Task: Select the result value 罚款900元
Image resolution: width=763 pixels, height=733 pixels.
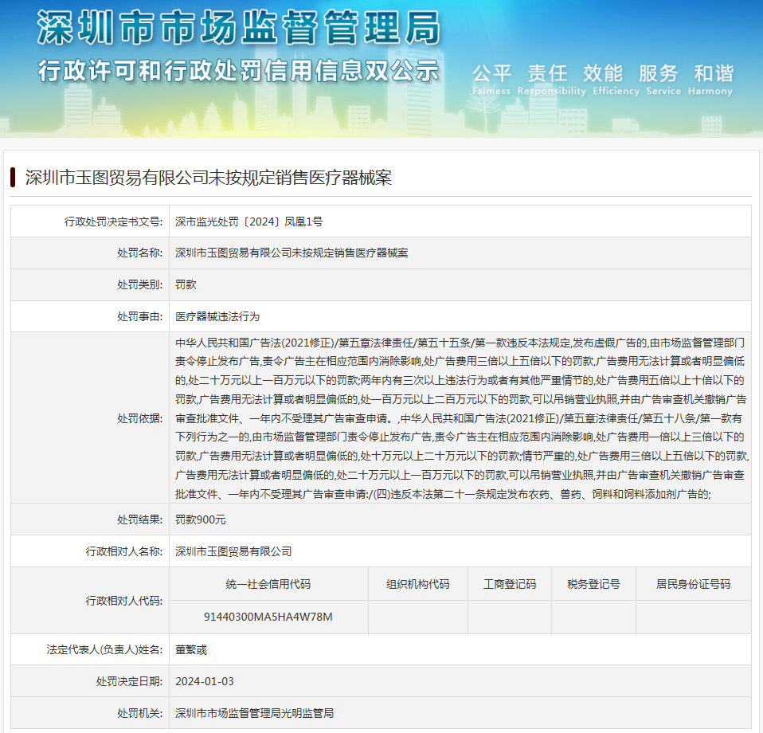Action: (x=201, y=519)
